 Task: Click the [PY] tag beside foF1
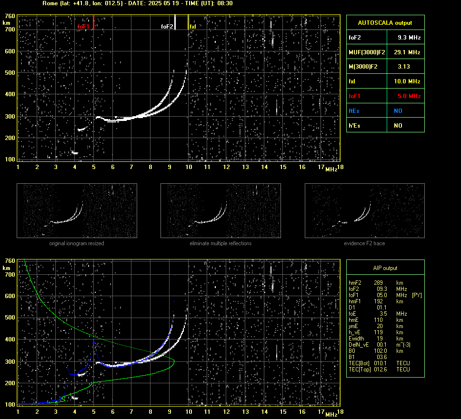pyautogui.click(x=417, y=295)
